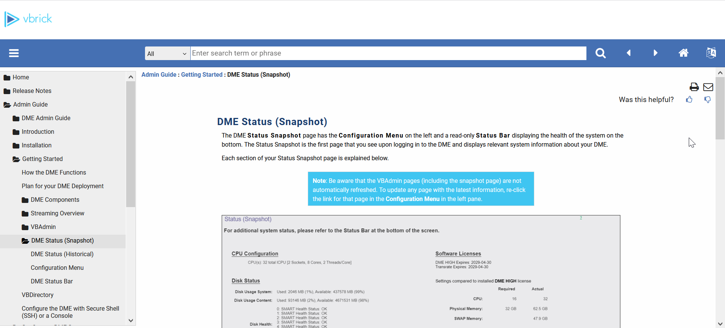Collapse the Admin Guide tree node
Viewport: 725px width, 328px height.
click(x=30, y=104)
